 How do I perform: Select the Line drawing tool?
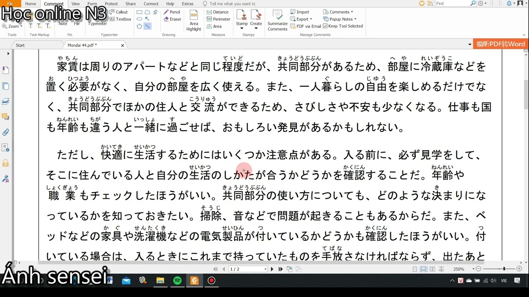[147, 26]
